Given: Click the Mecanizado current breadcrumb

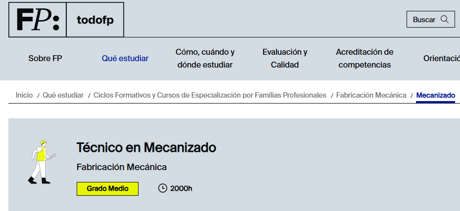Looking at the screenshot, I should [435, 95].
